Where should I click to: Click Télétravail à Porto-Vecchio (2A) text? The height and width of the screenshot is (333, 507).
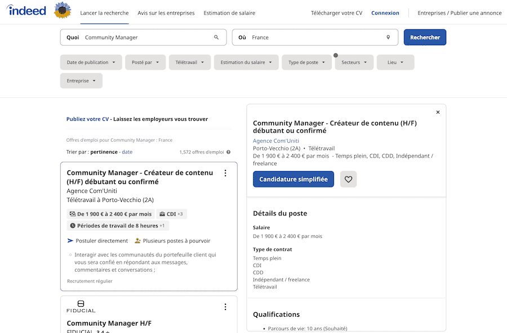[x=110, y=200]
